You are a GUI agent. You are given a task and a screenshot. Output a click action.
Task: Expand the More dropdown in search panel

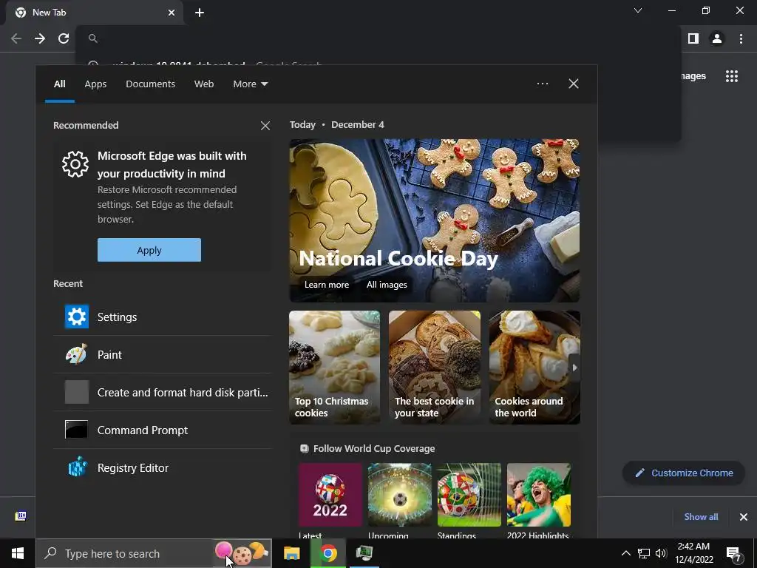click(x=250, y=84)
